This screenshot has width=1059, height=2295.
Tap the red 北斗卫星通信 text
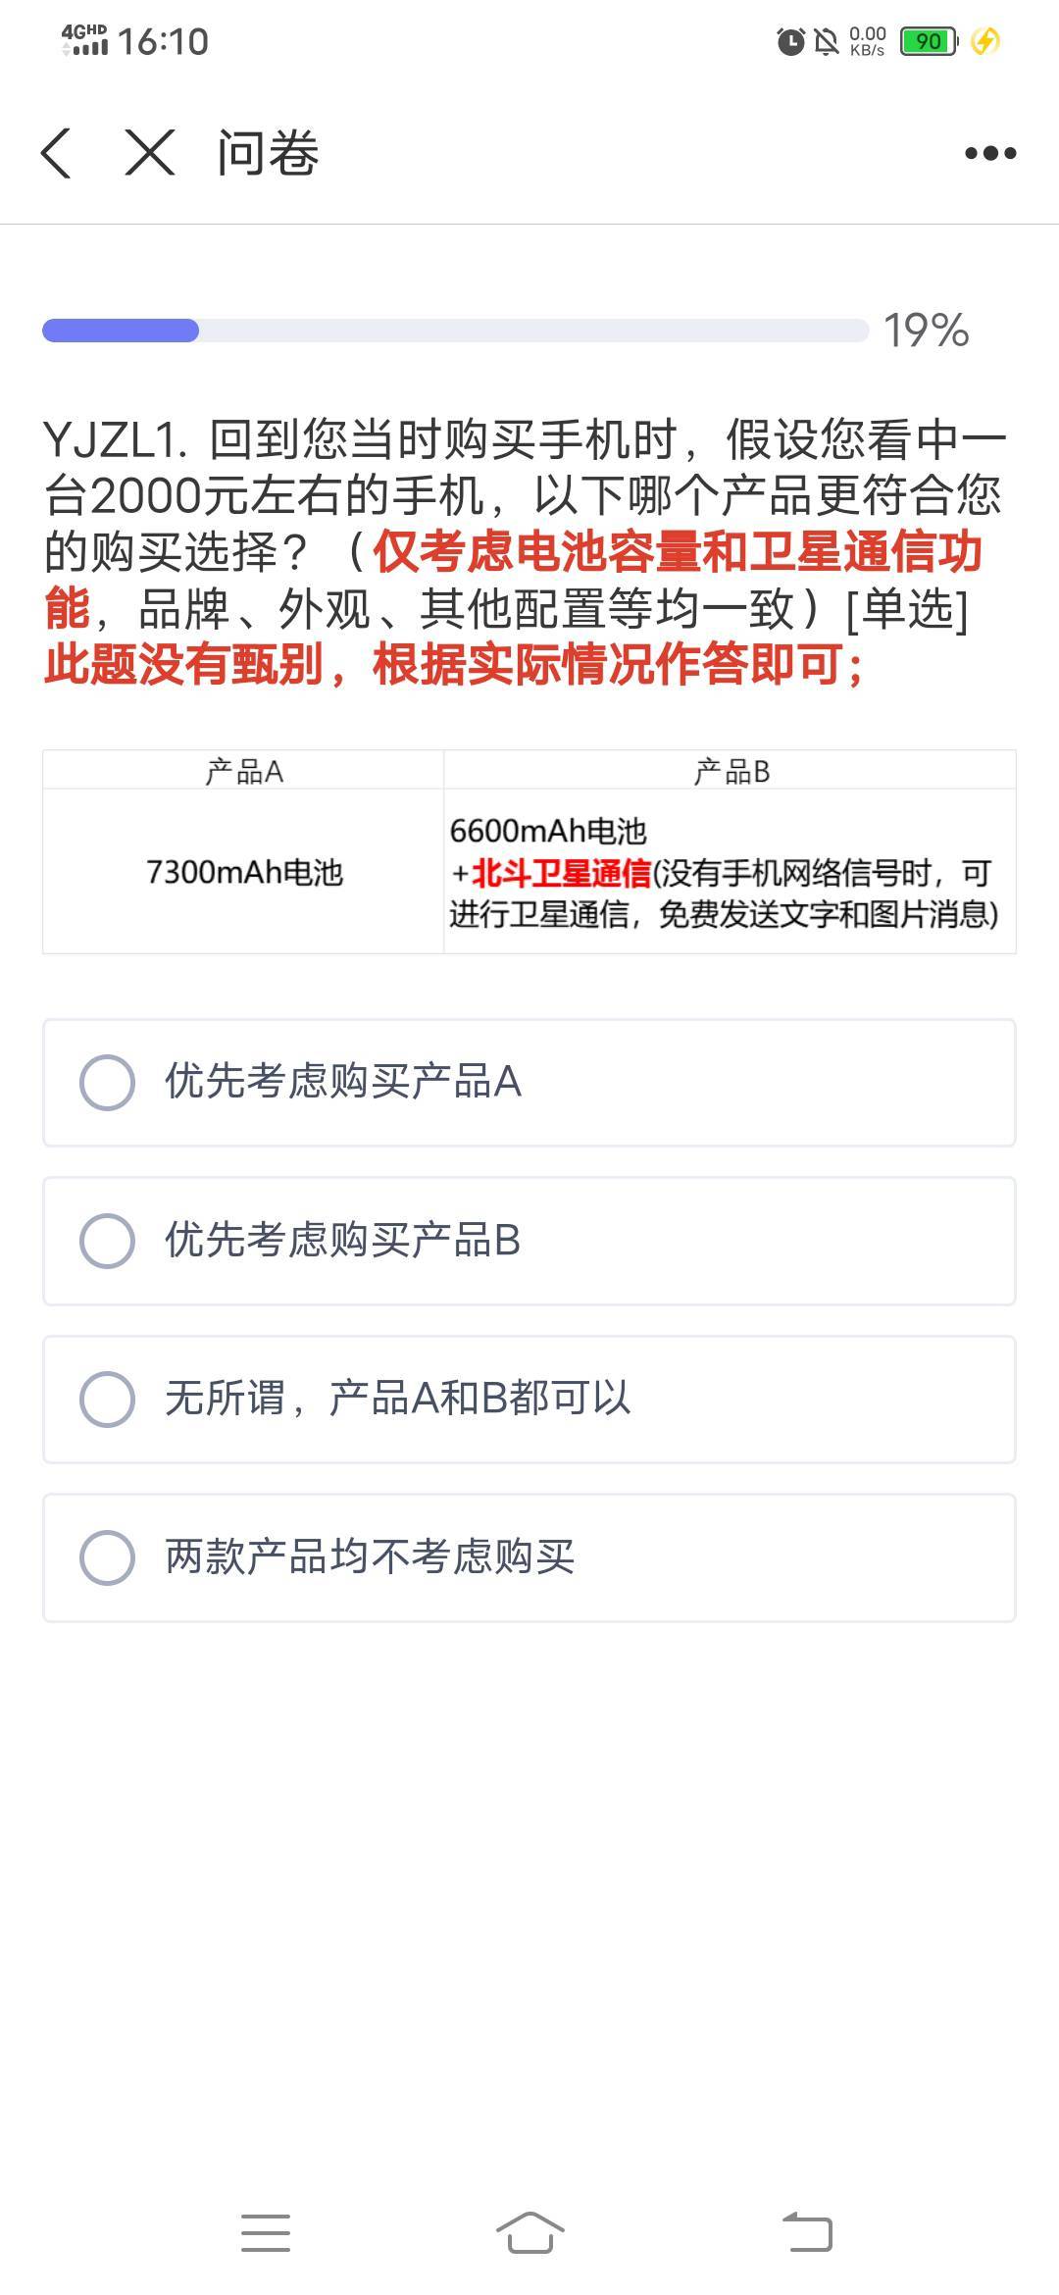(x=561, y=873)
